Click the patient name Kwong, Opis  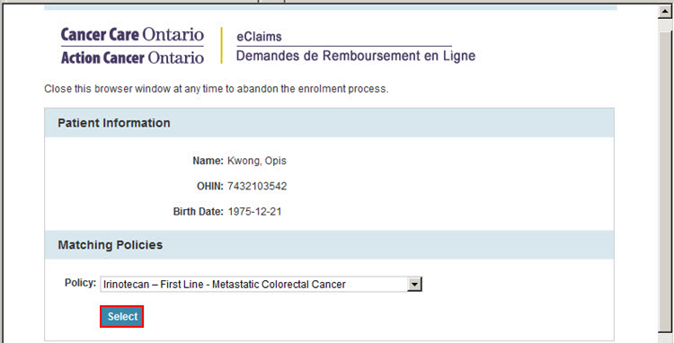(x=257, y=161)
